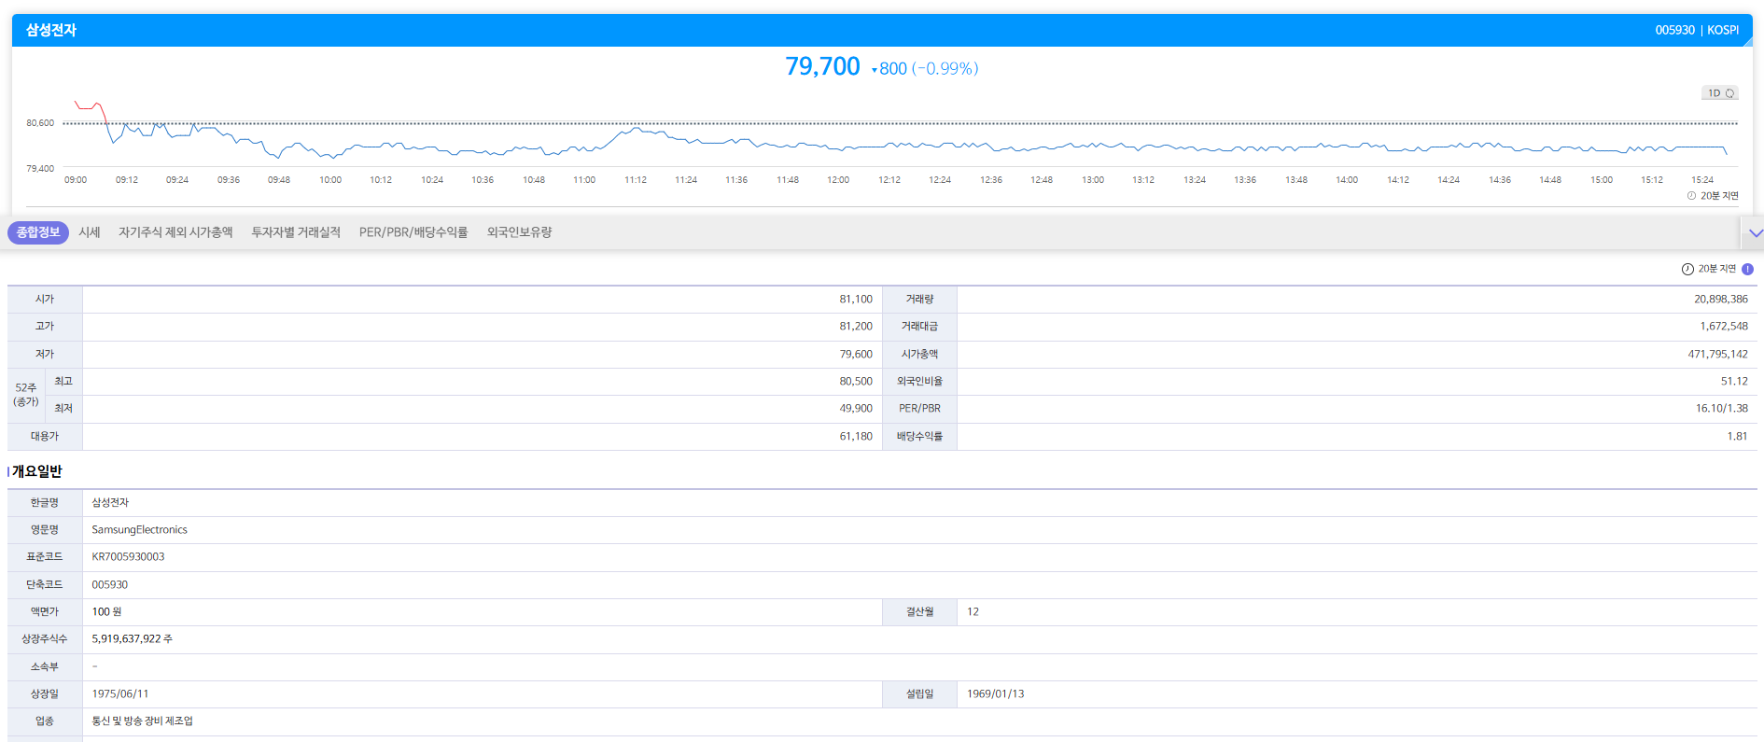Open the PER/PBR/배당수익률 tab

pyautogui.click(x=413, y=232)
